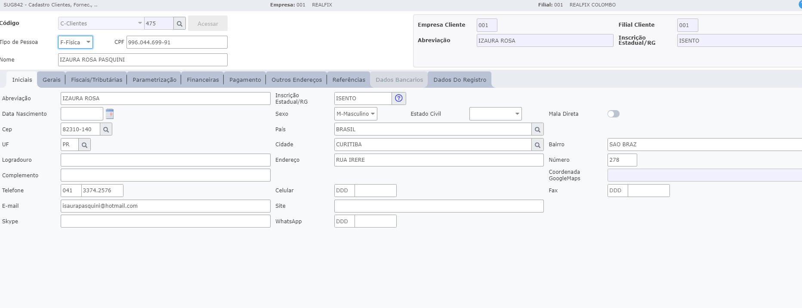
Task: Go to the Financeiras tab
Action: coord(203,80)
